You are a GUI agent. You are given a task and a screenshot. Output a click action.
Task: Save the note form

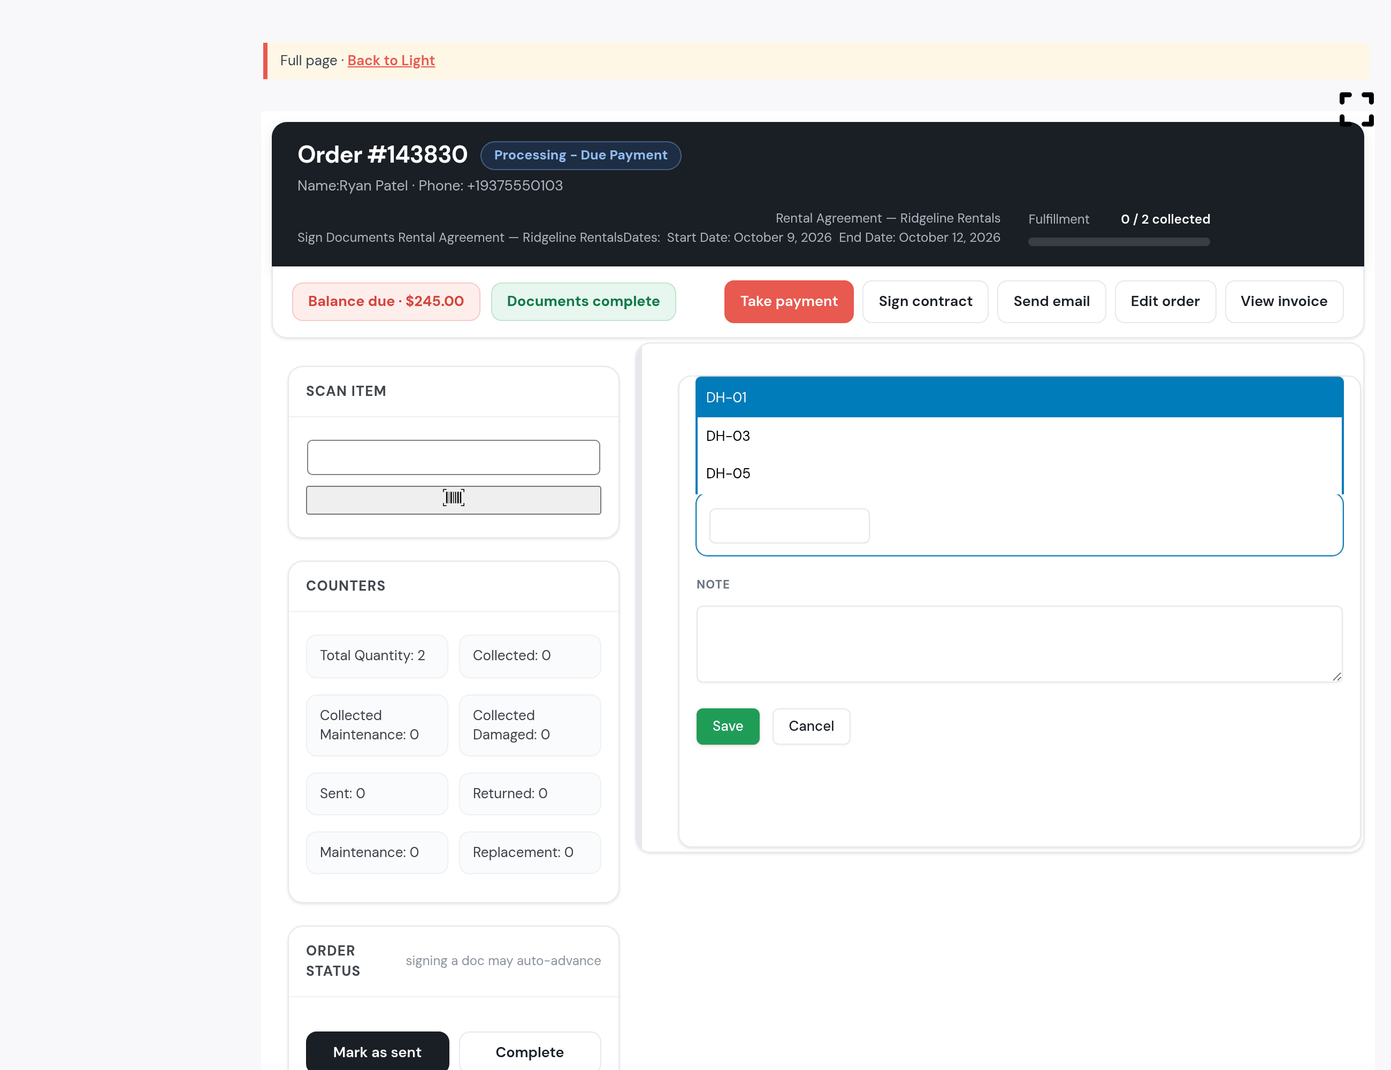click(728, 726)
